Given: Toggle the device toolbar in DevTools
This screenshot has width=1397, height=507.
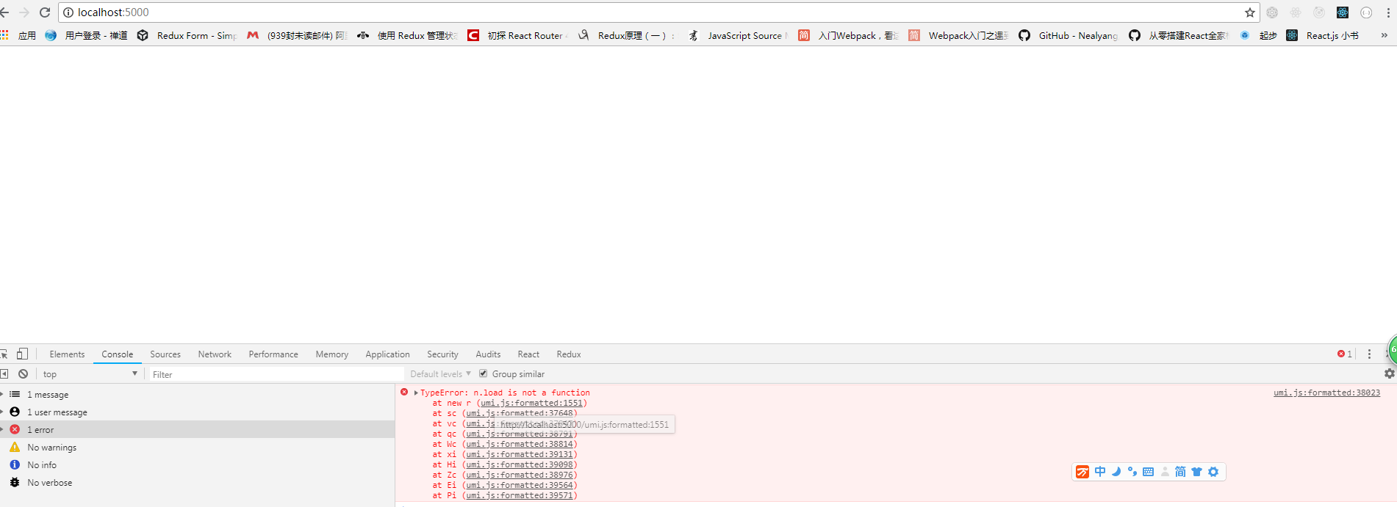Looking at the screenshot, I should pyautogui.click(x=23, y=354).
